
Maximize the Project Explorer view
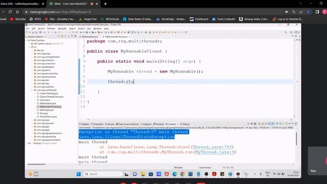click(x=75, y=36)
